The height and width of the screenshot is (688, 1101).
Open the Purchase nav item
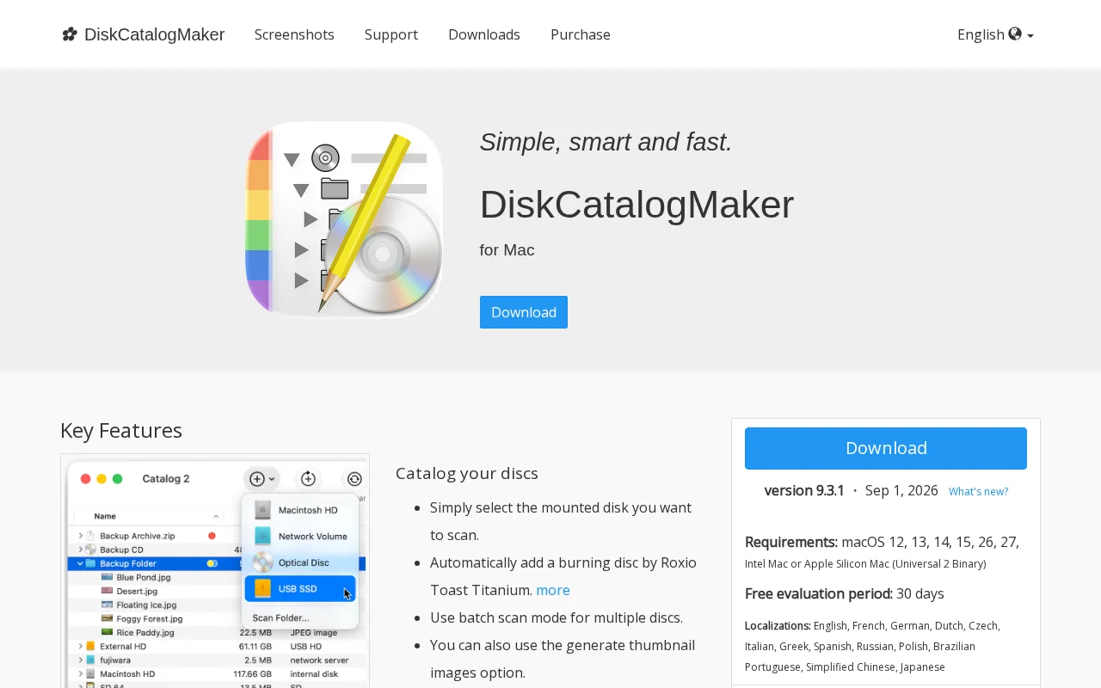click(x=581, y=34)
